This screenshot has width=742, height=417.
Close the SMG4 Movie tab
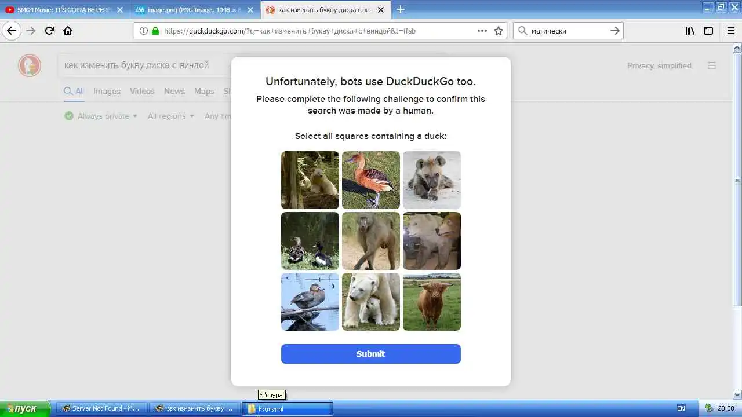121,10
